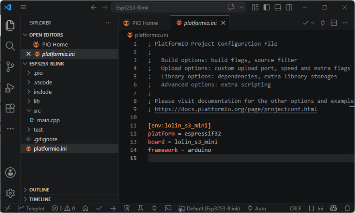Select platformio.ini in project tree
The width and height of the screenshot is (355, 213).
(69, 149)
